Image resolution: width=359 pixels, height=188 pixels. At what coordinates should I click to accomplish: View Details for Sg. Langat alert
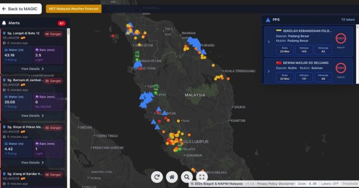tap(33, 69)
